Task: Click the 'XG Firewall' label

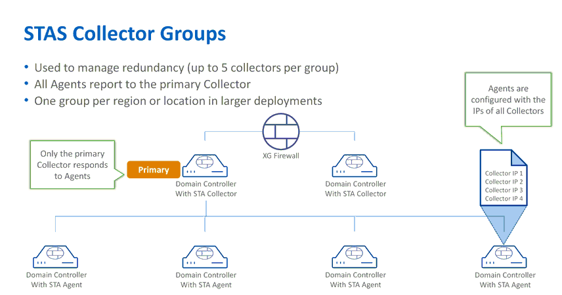Action: point(280,156)
